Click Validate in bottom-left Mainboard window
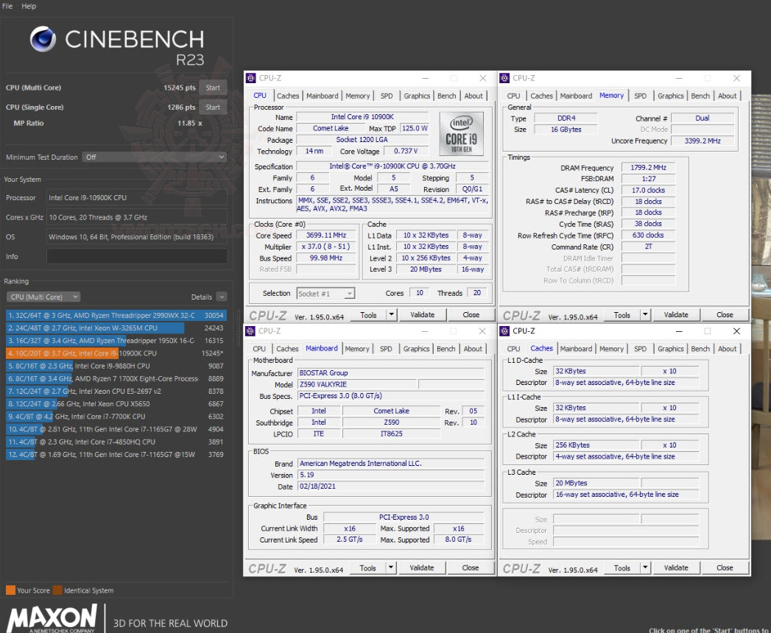The height and width of the screenshot is (633, 771). click(422, 568)
